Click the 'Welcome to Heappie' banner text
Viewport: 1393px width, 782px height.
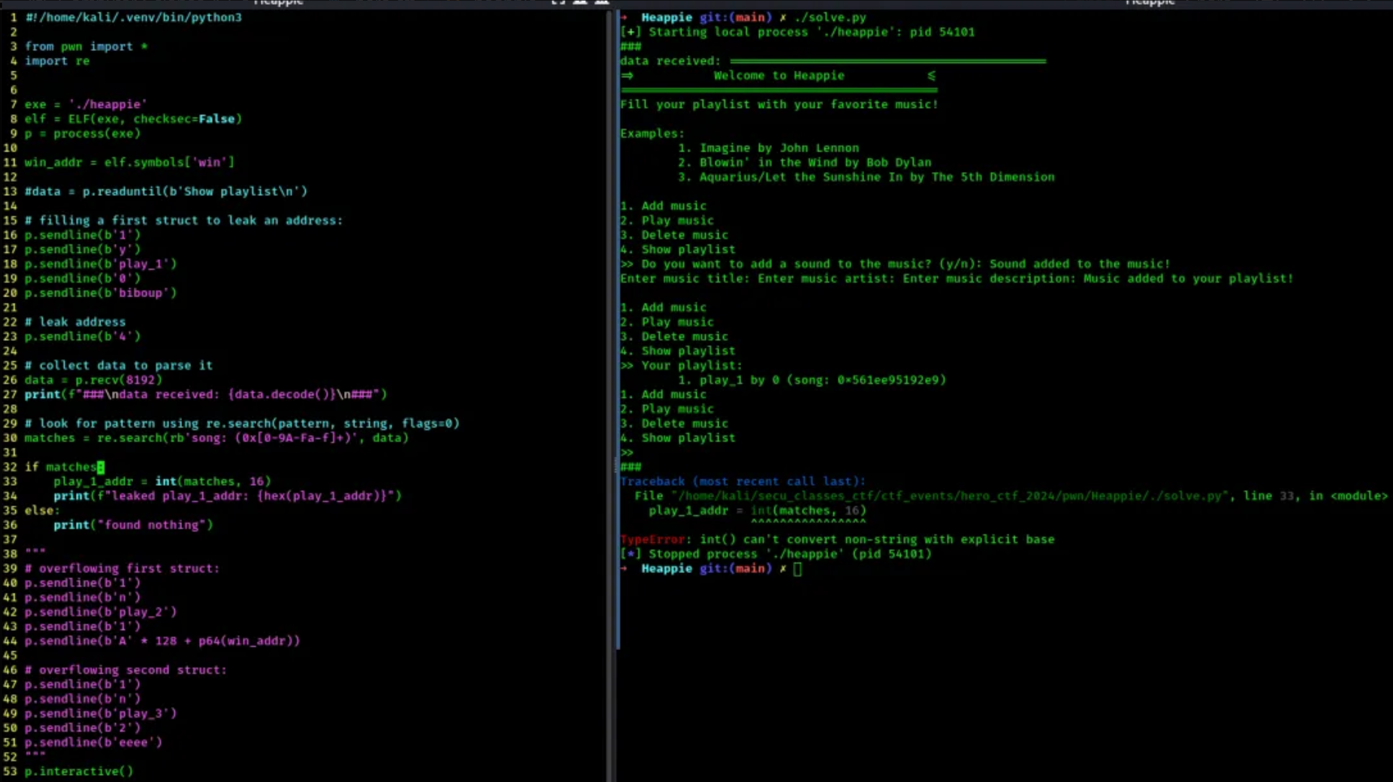coord(779,76)
